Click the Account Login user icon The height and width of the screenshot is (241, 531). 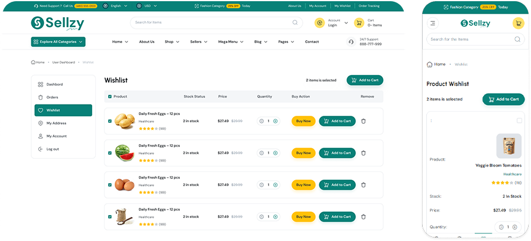click(x=319, y=23)
